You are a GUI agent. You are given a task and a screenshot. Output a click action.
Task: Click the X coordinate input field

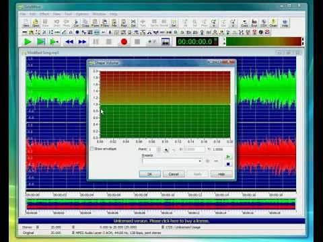[x=194, y=149]
